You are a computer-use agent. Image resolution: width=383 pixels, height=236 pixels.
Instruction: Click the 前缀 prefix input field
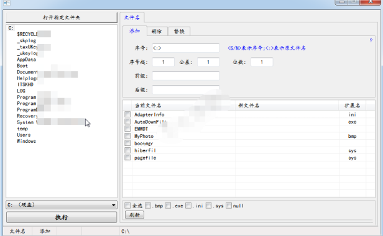[186, 76]
